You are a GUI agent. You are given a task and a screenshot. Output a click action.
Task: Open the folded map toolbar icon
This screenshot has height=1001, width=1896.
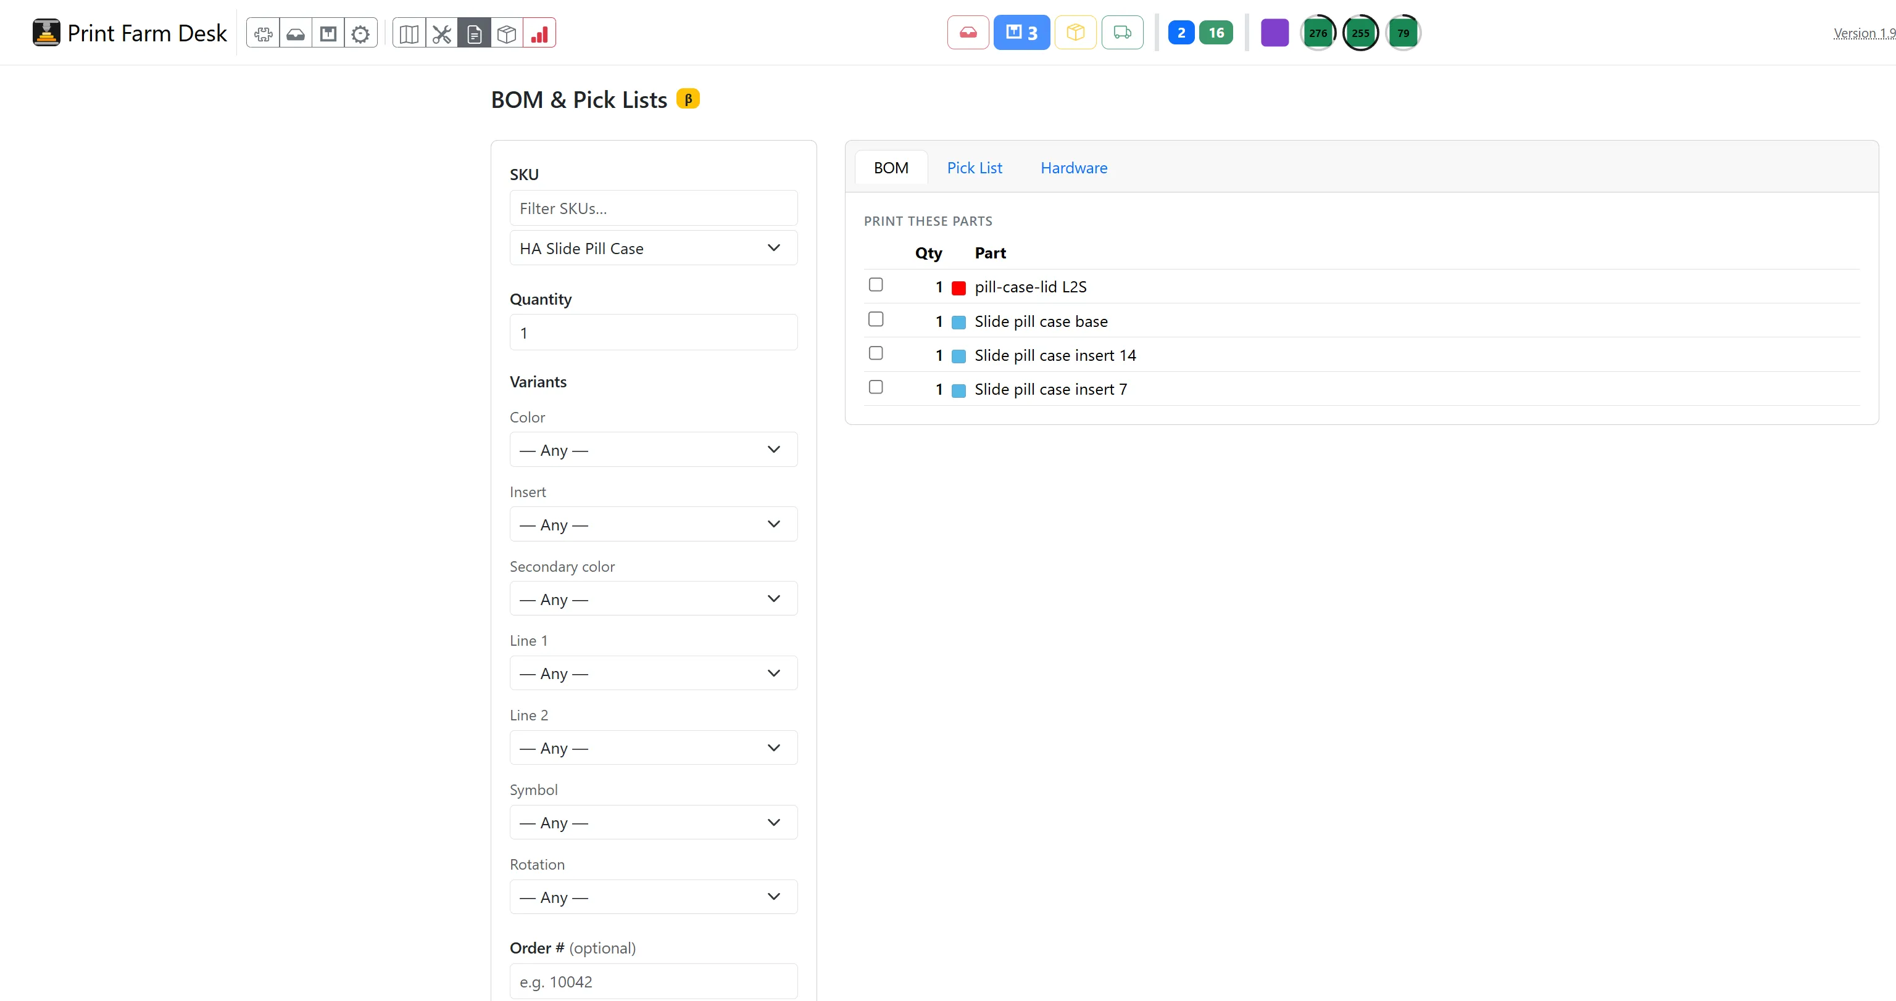[409, 33]
